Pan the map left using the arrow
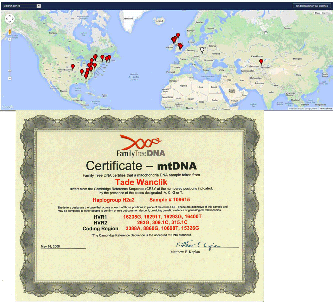Image resolution: width=333 pixels, height=302 pixels. [7, 19]
